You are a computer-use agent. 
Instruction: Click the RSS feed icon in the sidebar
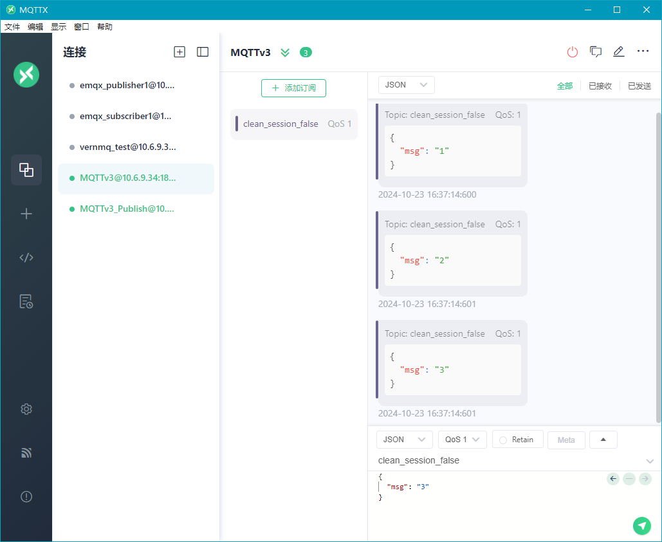(x=26, y=453)
